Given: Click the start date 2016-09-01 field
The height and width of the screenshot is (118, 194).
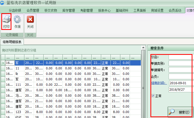Looking at the screenshot, I should (181, 83).
